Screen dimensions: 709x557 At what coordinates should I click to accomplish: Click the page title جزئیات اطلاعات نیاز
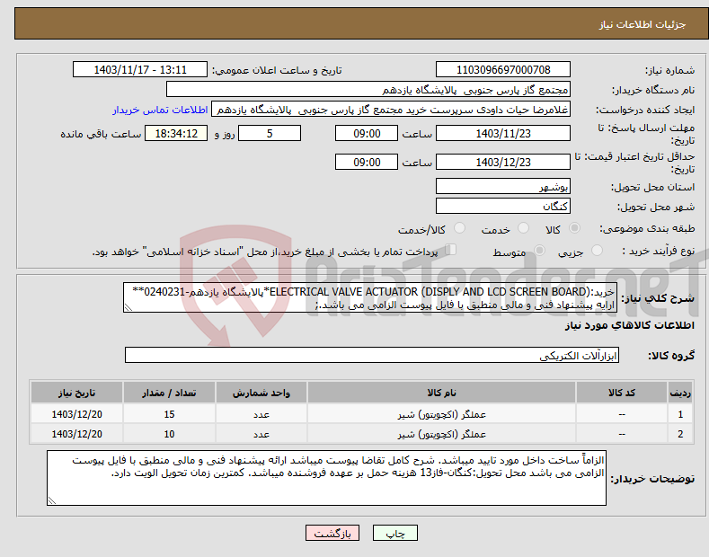point(643,24)
